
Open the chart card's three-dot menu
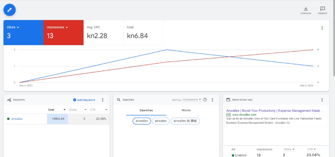pyautogui.click(x=322, y=28)
